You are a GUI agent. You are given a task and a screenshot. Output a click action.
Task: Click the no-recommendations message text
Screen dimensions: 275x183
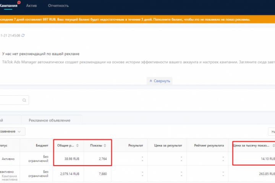click(x=41, y=54)
